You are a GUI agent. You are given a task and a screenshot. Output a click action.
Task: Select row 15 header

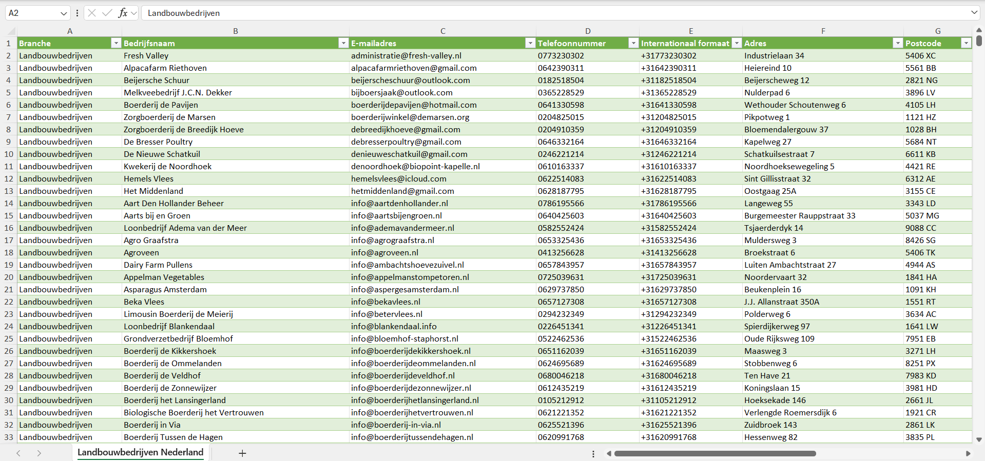(x=9, y=216)
